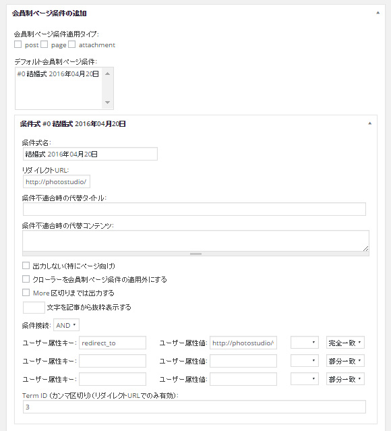The width and height of the screenshot is (391, 431).
Task: Enable クローラーを会員制ページ条件の適用外にする checkbox
Action: pos(26,279)
